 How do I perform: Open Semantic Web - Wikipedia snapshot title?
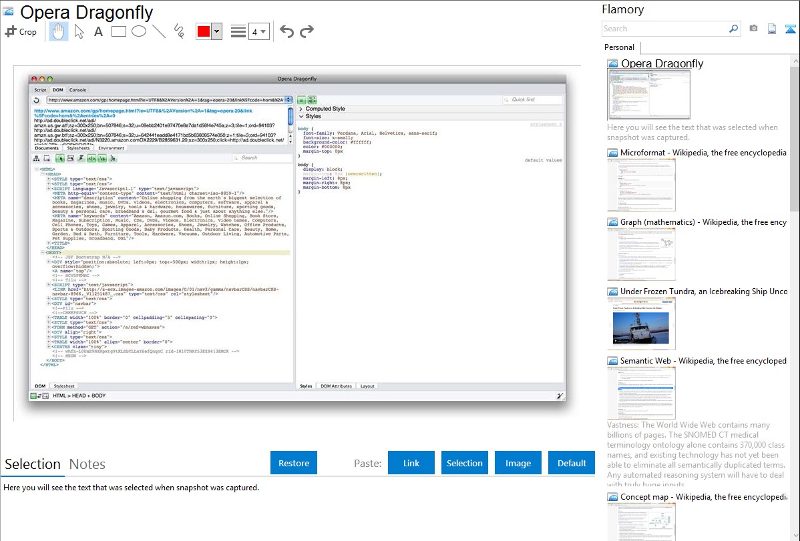703,360
